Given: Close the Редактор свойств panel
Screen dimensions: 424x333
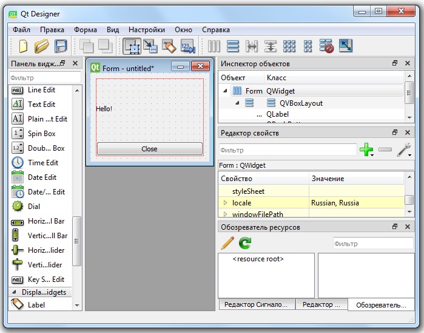Looking at the screenshot, I should (408, 132).
